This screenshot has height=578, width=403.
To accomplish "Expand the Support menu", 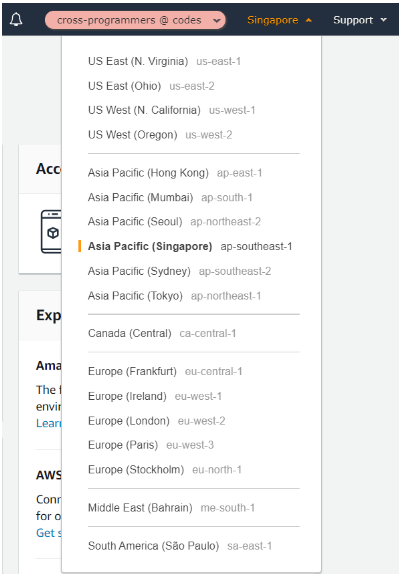I will 360,20.
